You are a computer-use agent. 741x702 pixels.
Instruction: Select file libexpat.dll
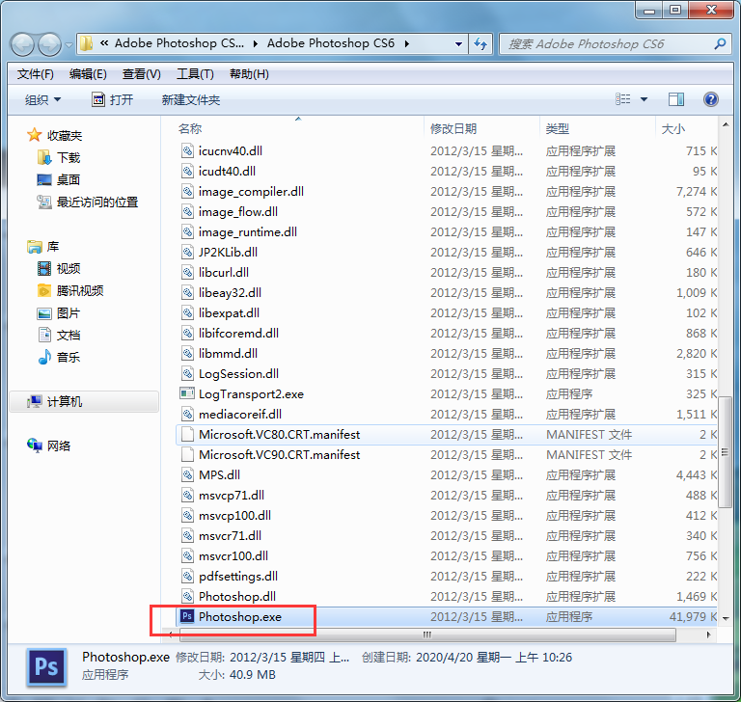point(229,312)
